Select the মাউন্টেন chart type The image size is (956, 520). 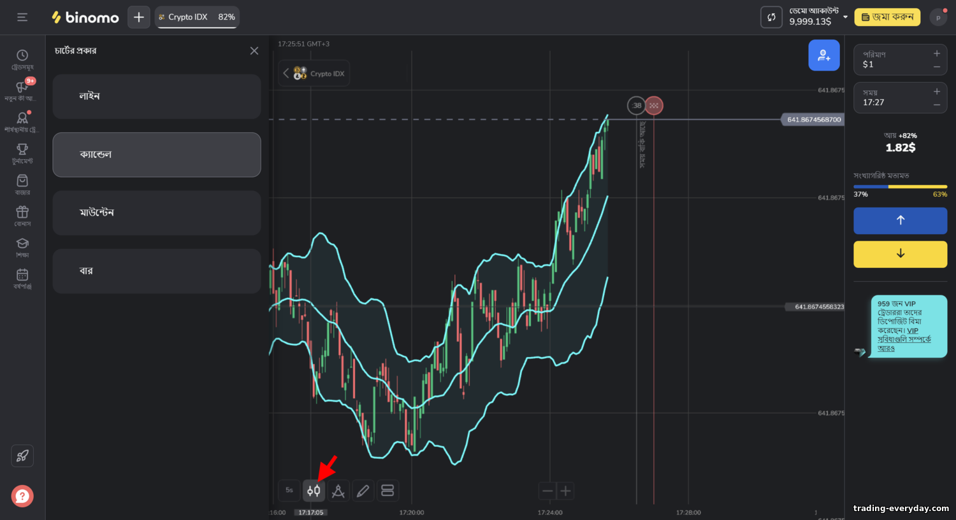click(x=157, y=213)
